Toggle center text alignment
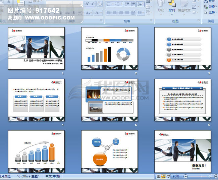218x180 pixels. [x=115, y=13]
